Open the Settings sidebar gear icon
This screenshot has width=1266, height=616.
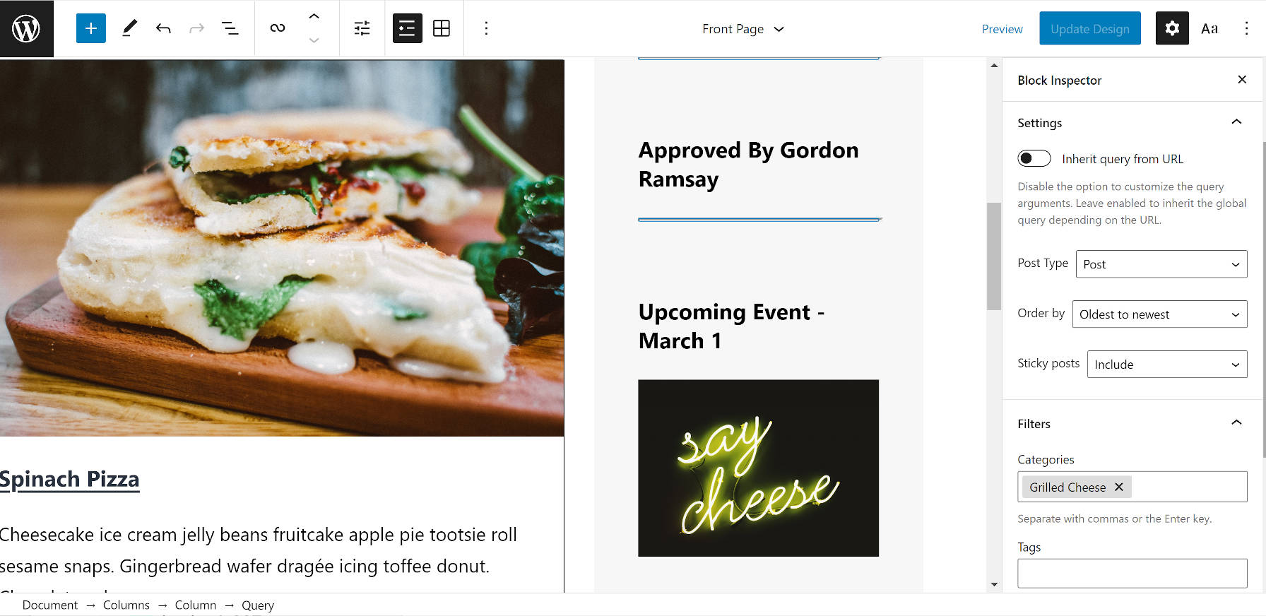tap(1171, 28)
